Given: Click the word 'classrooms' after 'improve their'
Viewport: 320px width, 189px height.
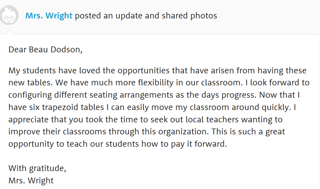Looking at the screenshot, I should [x=84, y=132].
